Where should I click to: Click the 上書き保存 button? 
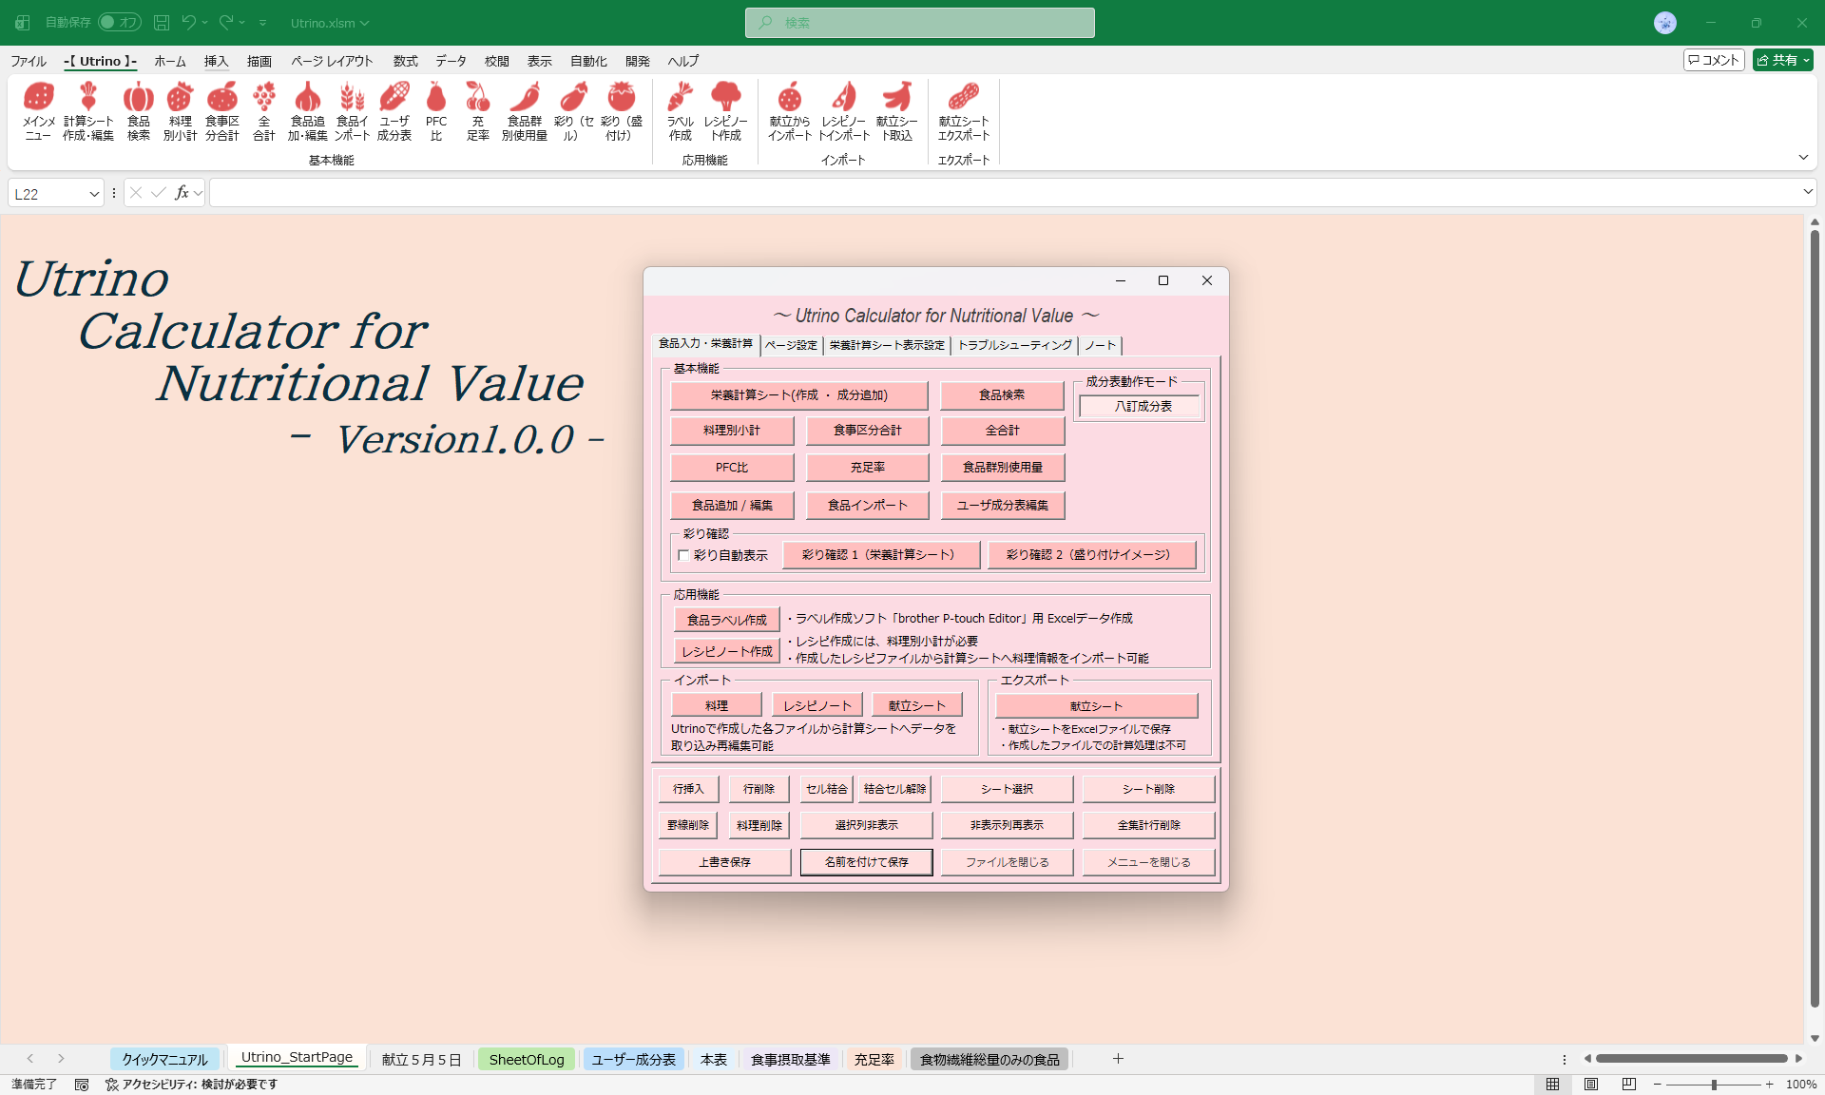pos(723,861)
